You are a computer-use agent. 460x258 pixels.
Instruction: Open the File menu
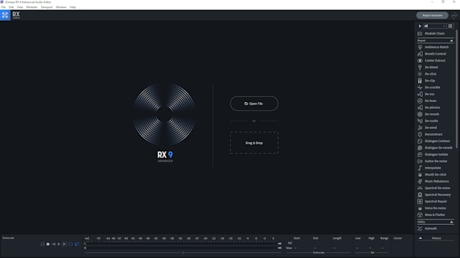(3, 7)
